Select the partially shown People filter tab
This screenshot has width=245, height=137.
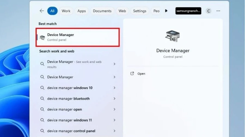156,11
